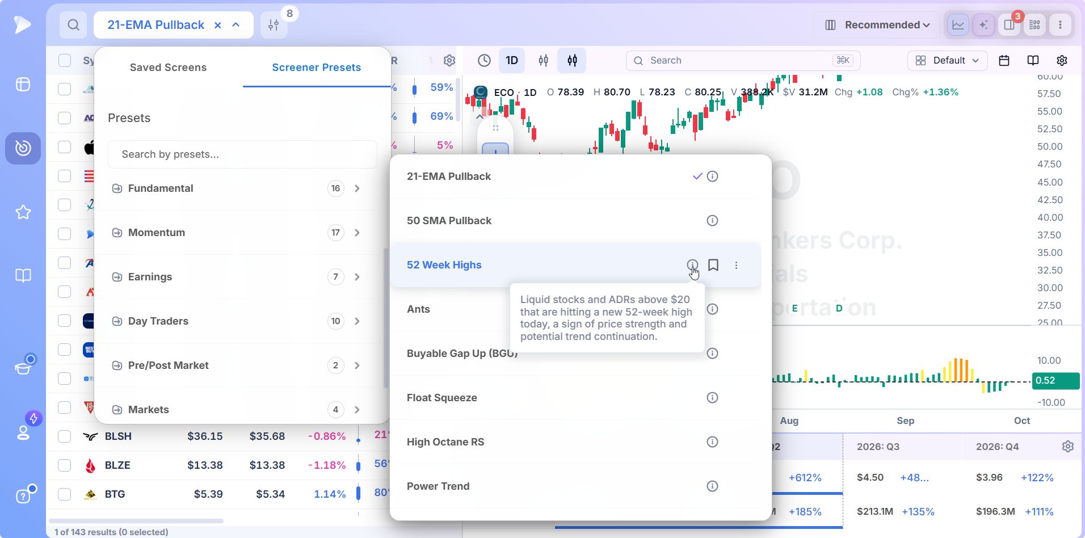Screen dimensions: 1085x538
Task: Open the screener radar icon in sidebar
Action: tap(23, 148)
